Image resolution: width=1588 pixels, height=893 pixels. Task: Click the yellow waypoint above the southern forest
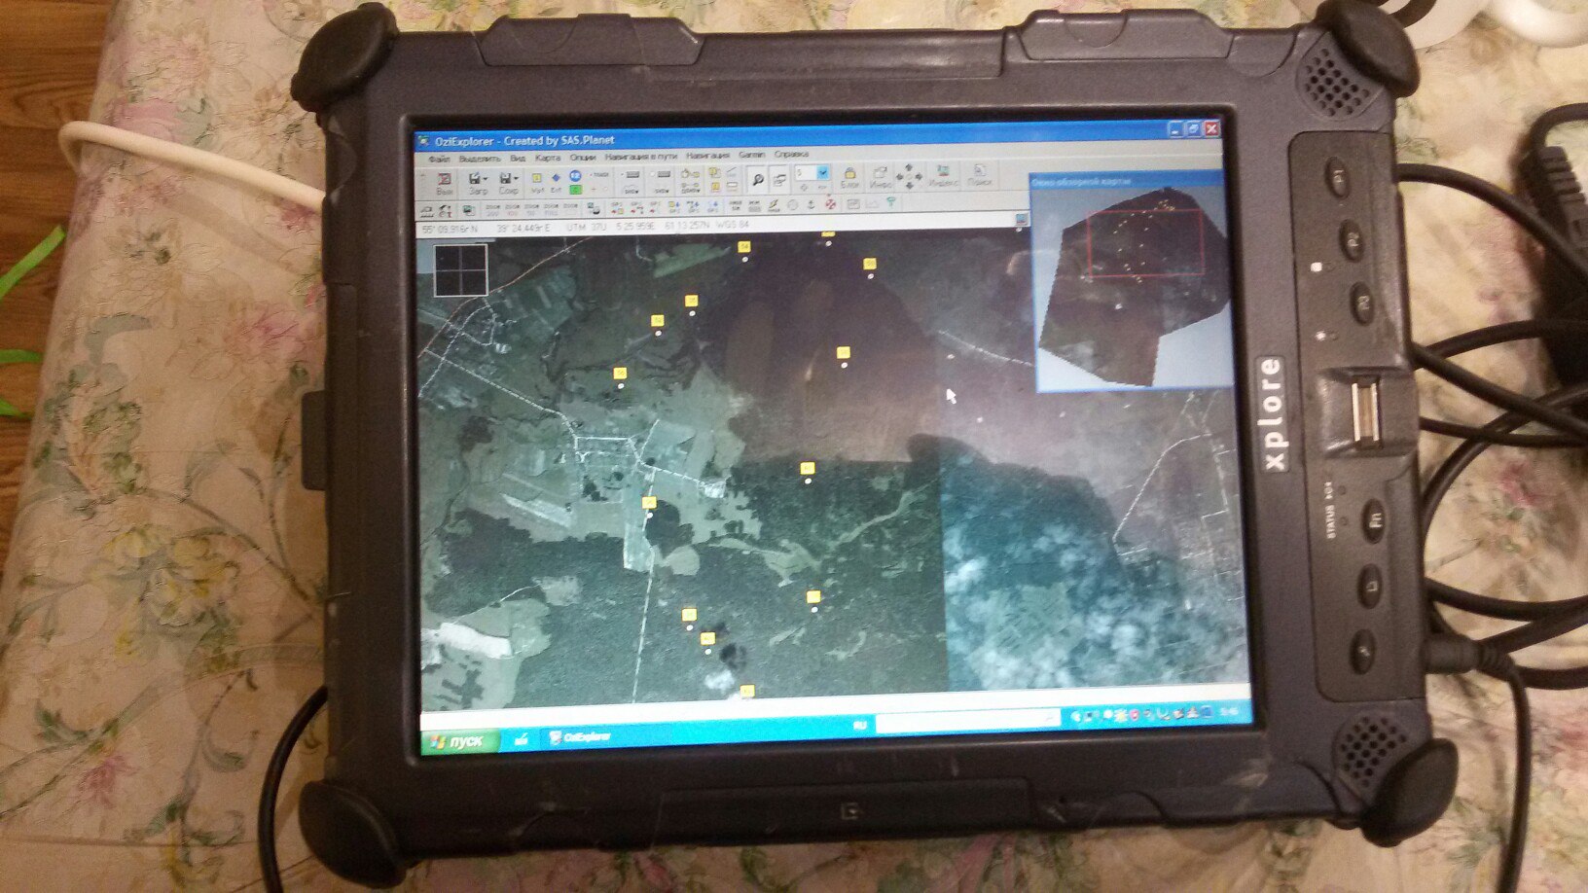(807, 470)
